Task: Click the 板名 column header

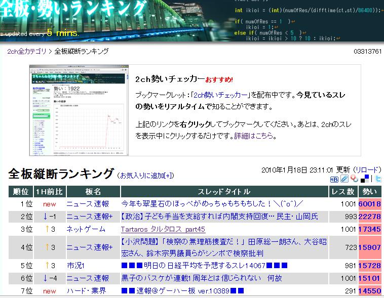Action: [93, 192]
